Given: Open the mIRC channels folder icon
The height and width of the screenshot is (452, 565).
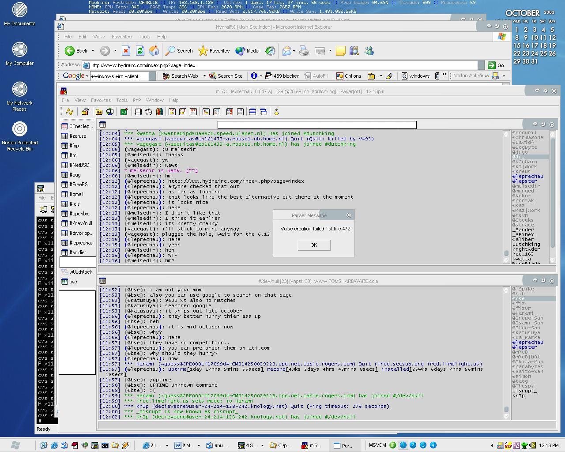Looking at the screenshot, I should pos(99,112).
